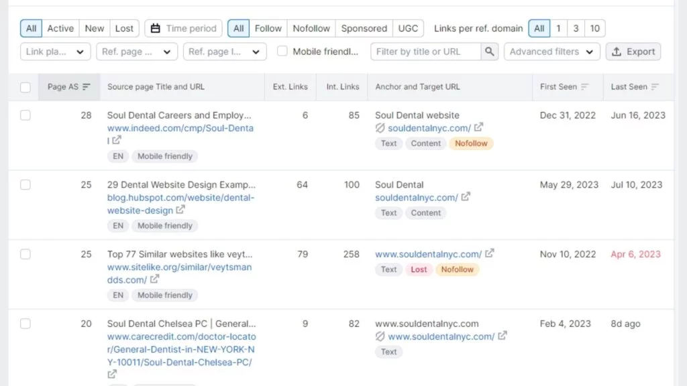The height and width of the screenshot is (386, 687).
Task: Open external icon beside sitelike row target URL
Action: [x=489, y=253]
